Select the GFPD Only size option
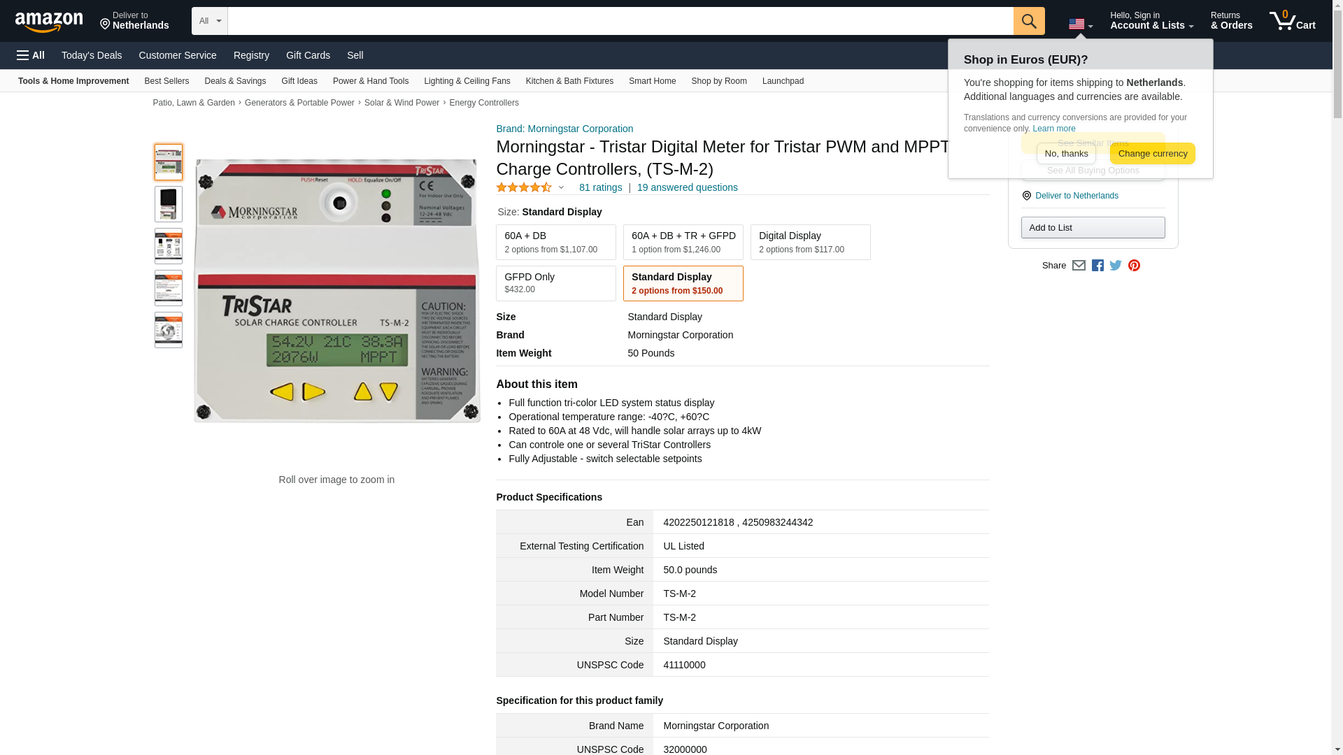 (x=555, y=283)
